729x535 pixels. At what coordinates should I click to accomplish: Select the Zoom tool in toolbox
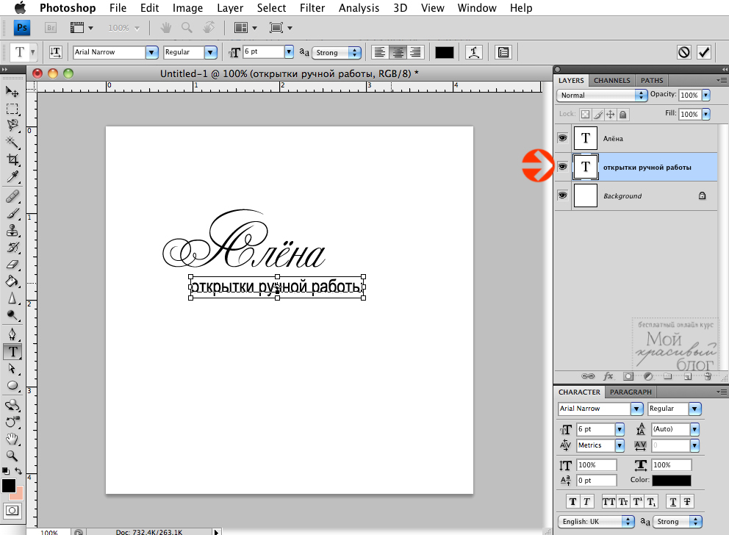(12, 456)
